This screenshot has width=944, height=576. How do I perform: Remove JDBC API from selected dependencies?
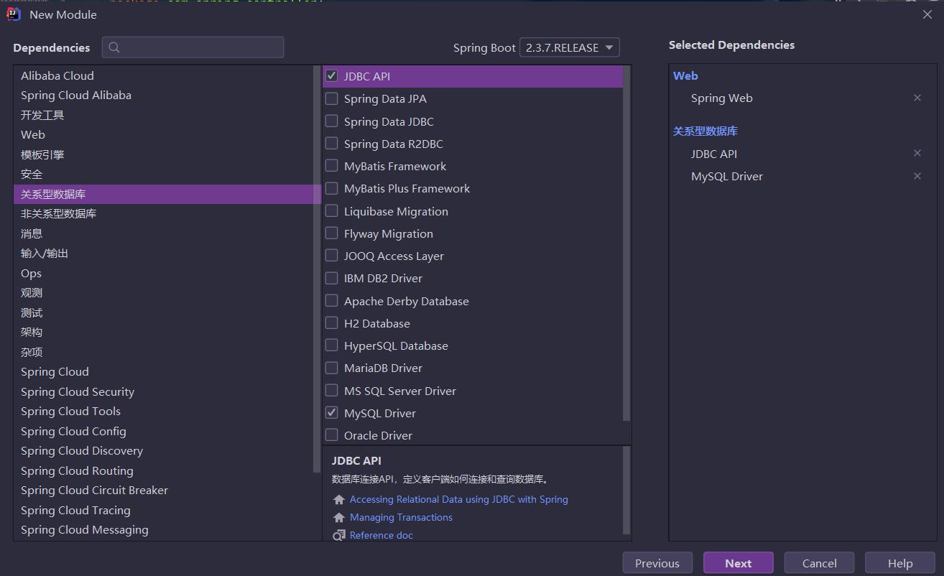(x=917, y=153)
